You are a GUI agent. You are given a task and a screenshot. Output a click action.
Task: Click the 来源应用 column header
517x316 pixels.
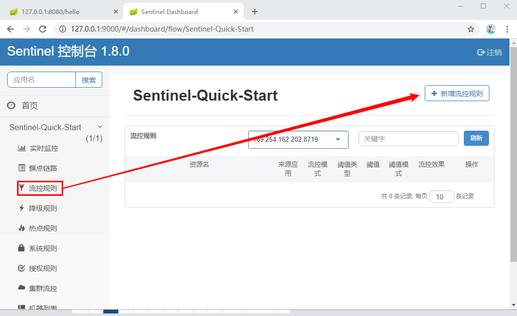click(288, 169)
